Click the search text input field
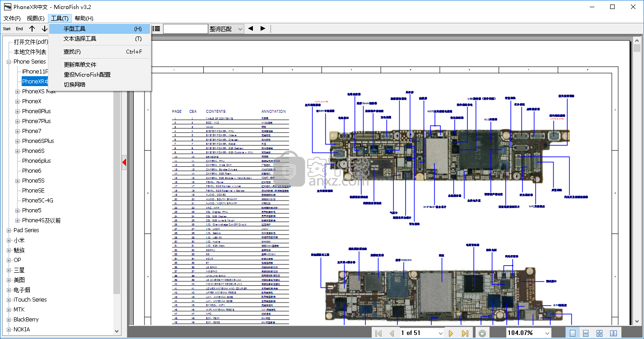The height and width of the screenshot is (339, 644). click(x=186, y=29)
